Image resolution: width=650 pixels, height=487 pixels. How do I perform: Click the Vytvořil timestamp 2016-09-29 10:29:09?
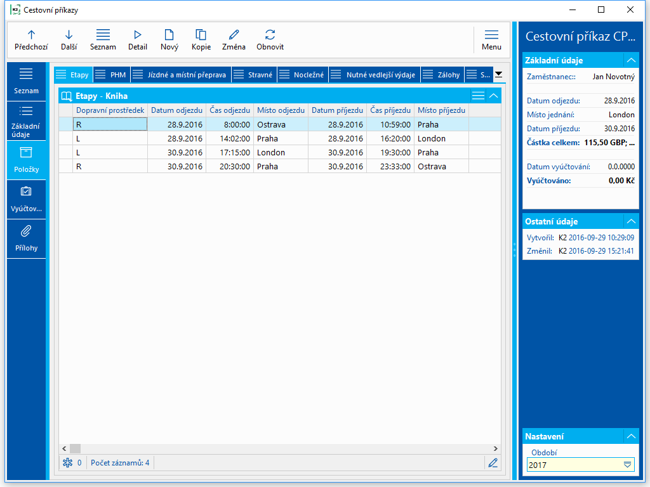point(601,238)
